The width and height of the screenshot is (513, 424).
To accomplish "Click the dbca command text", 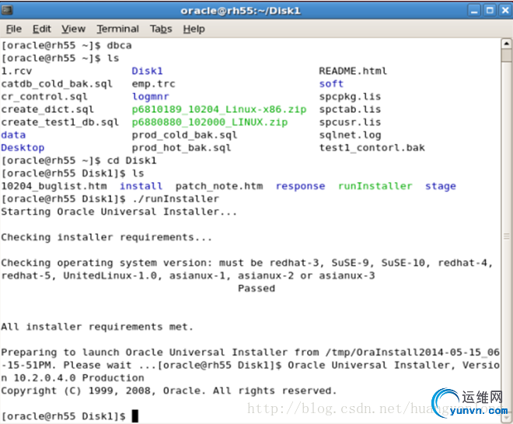I will pyautogui.click(x=119, y=45).
